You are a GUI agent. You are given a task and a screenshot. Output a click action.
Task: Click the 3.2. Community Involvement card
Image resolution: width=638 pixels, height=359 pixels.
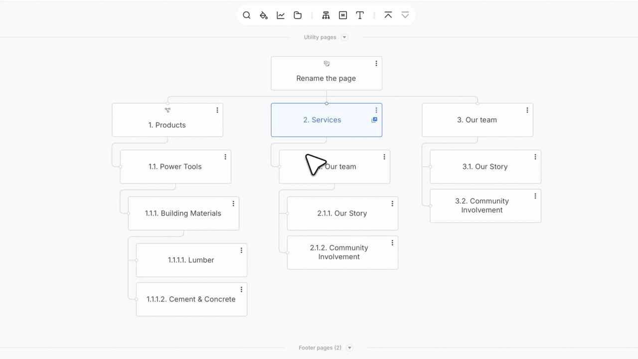482,205
